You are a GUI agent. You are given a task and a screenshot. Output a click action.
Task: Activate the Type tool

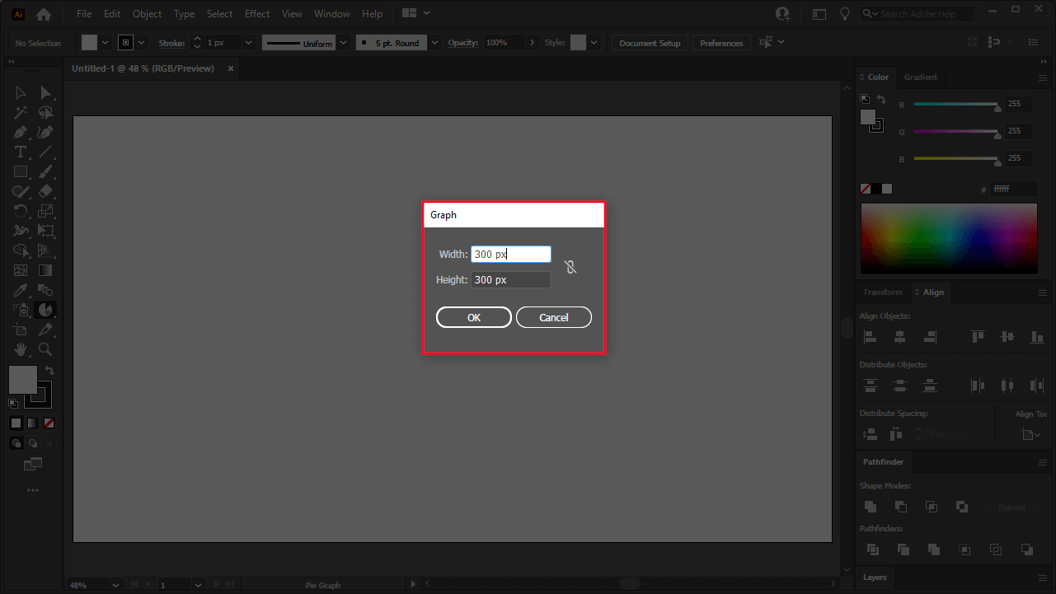pos(19,150)
